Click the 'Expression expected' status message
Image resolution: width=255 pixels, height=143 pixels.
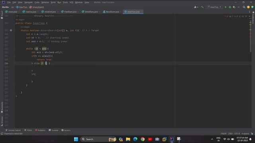[x=13, y=133]
